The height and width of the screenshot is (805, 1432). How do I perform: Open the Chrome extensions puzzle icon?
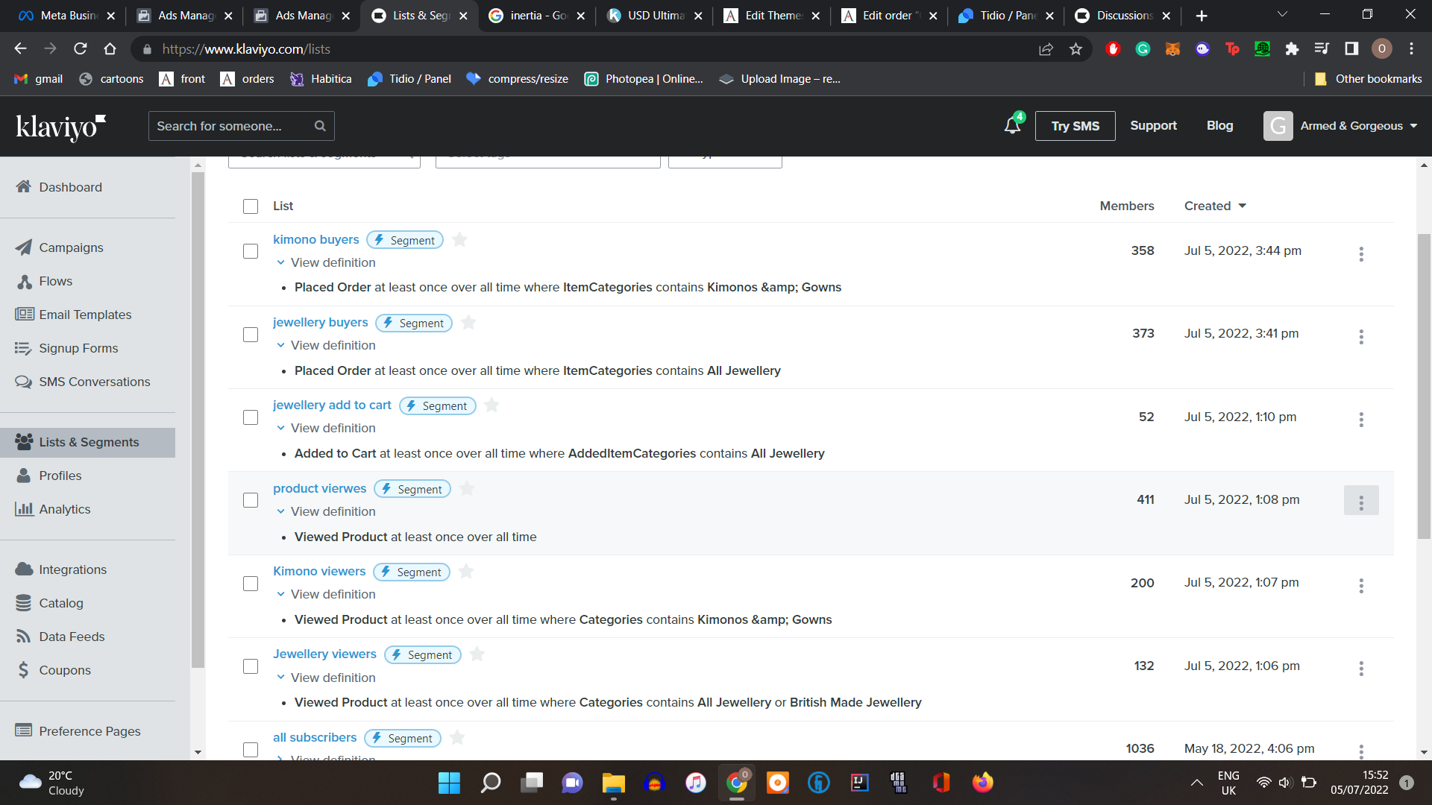1292,49
